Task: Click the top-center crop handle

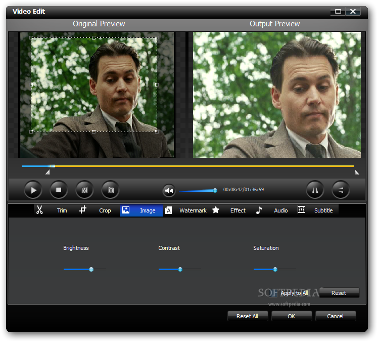Action: 93,37
